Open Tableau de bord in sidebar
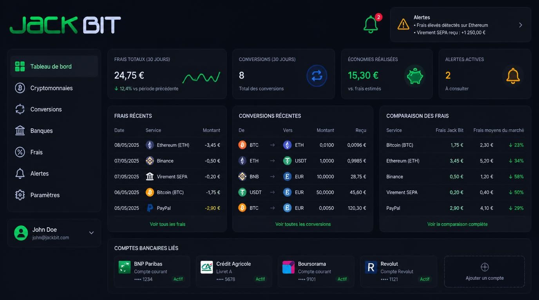The height and width of the screenshot is (300, 539). tap(54, 66)
